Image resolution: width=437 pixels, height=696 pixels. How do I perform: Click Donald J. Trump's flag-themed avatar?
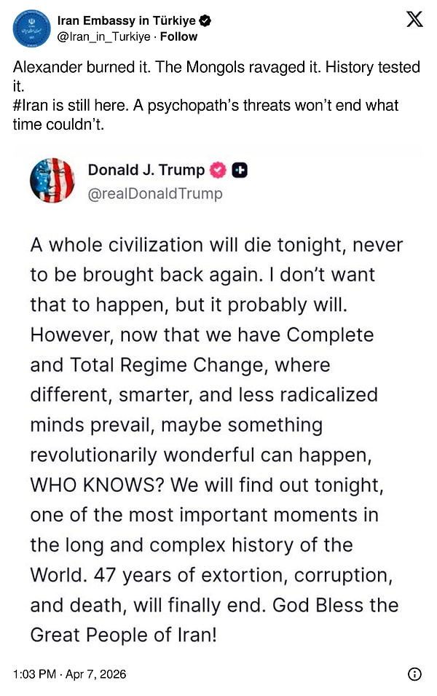coord(52,180)
